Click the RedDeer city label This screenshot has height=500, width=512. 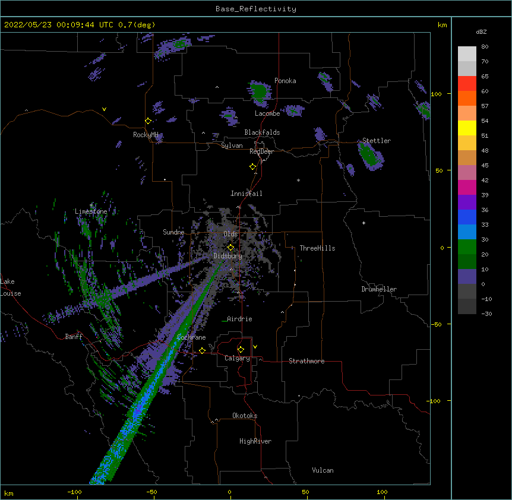(x=261, y=151)
